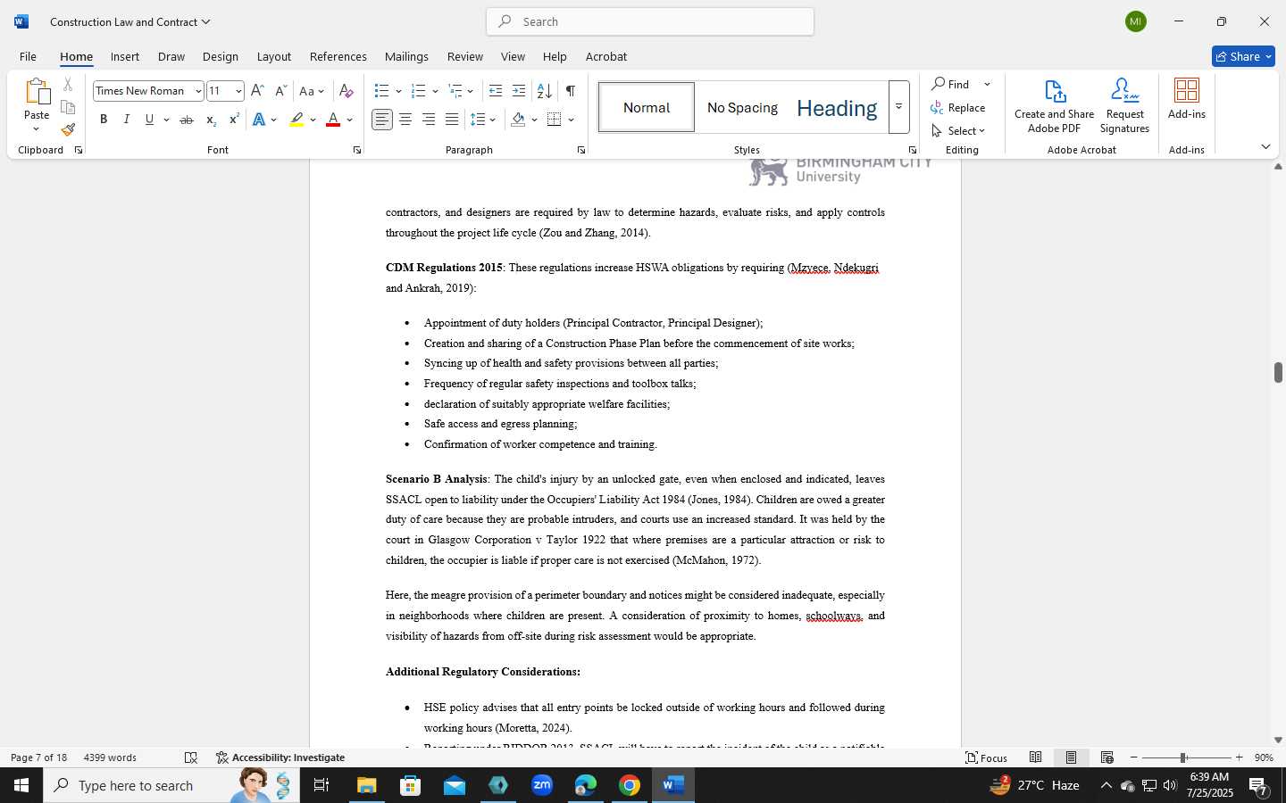Open the Acrobat tab
The height and width of the screenshot is (803, 1286).
pyautogui.click(x=606, y=56)
